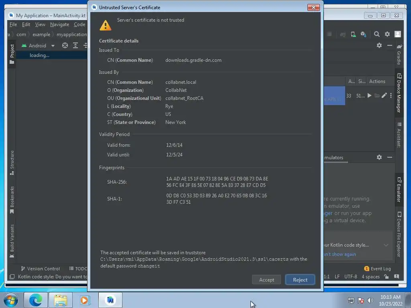This screenshot has width=411, height=308.
Task: Click the Kotlin code style status message
Action: point(53,277)
